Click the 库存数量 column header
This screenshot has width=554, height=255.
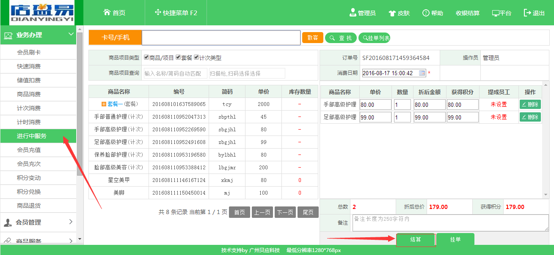(300, 92)
